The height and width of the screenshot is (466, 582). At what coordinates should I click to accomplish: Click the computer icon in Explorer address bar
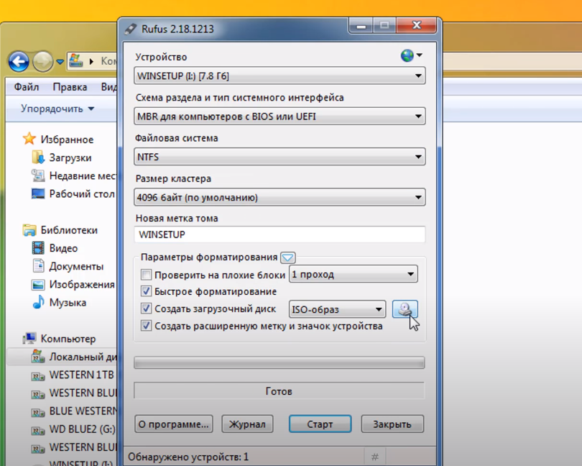pos(75,61)
